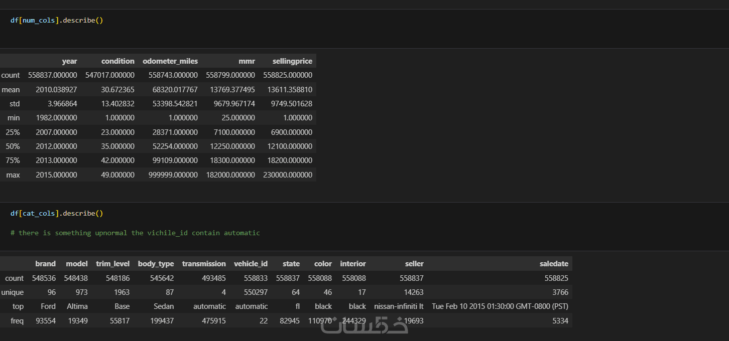Click the 'min' row label
Image resolution: width=729 pixels, height=341 pixels.
click(14, 118)
